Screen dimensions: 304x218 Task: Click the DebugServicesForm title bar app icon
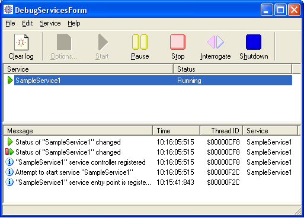8,9
